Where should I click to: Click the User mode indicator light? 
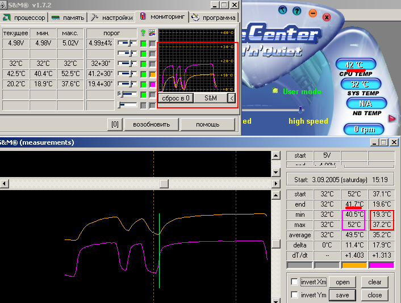275,91
